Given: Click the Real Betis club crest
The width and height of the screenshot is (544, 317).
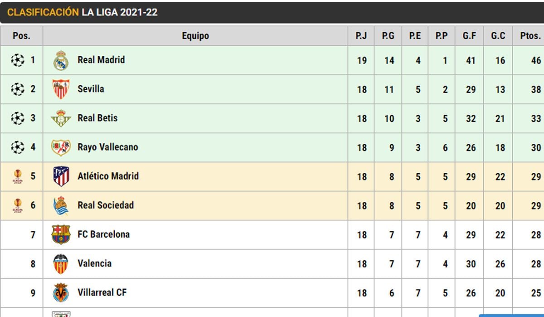Looking at the screenshot, I should 61,118.
